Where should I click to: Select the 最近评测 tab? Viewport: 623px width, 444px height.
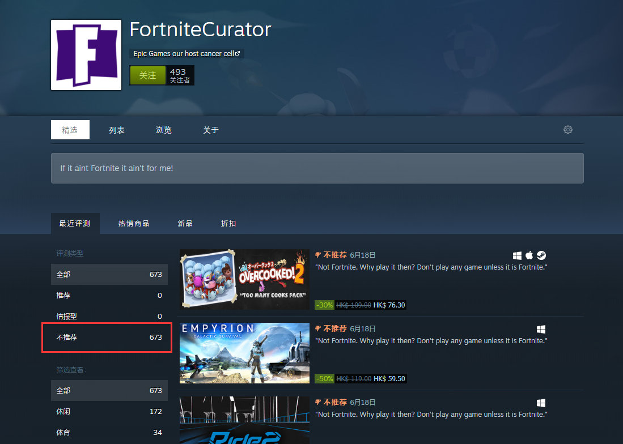[75, 223]
